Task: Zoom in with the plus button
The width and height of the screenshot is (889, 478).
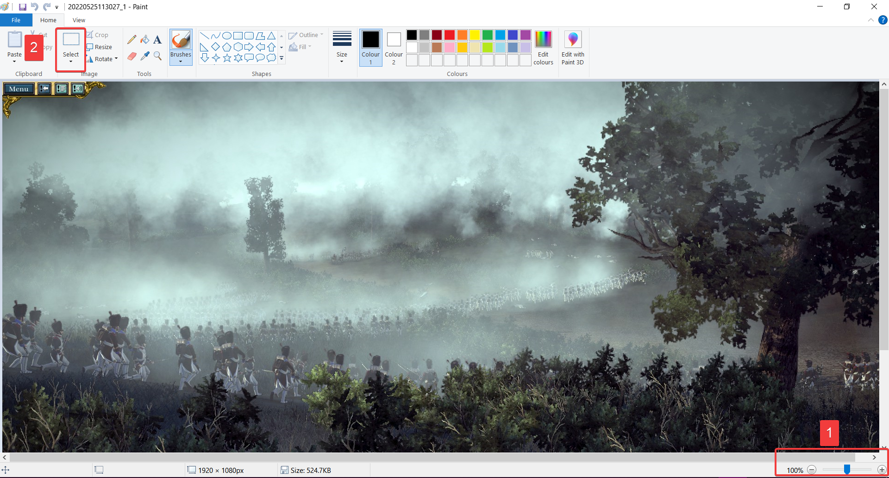Action: point(882,470)
